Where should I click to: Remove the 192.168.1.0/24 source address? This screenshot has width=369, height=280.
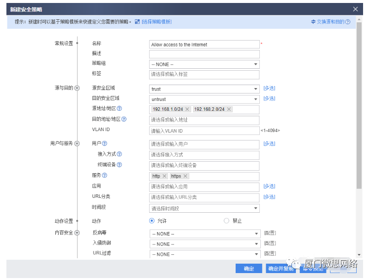pyautogui.click(x=187, y=109)
